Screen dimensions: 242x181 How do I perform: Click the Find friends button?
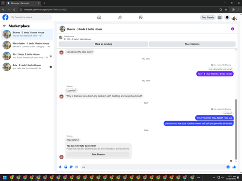(x=208, y=17)
